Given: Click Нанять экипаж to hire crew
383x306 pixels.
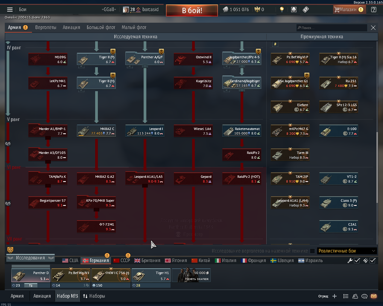Looking at the screenshot, I should (191, 275).
